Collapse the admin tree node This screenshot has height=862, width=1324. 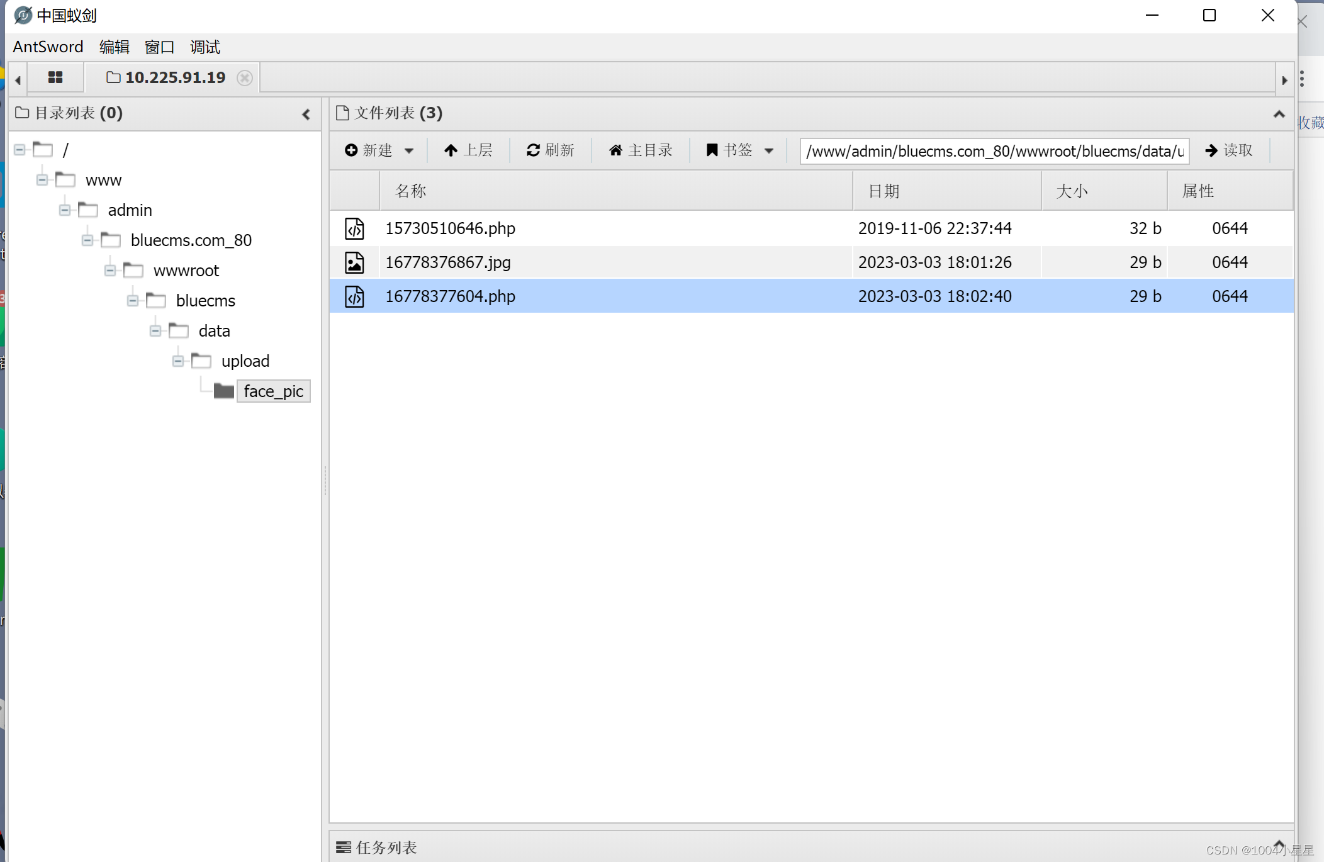[x=65, y=210]
